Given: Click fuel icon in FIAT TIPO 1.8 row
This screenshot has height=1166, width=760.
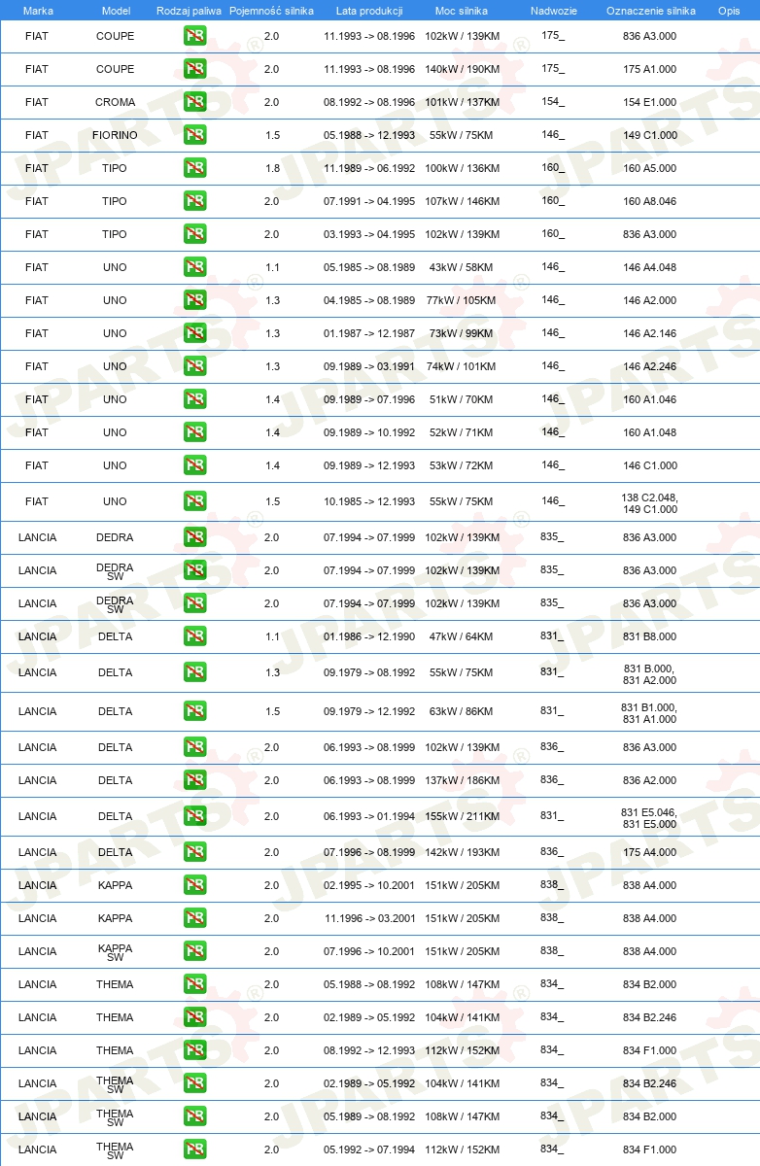Looking at the screenshot, I should pos(194,168).
